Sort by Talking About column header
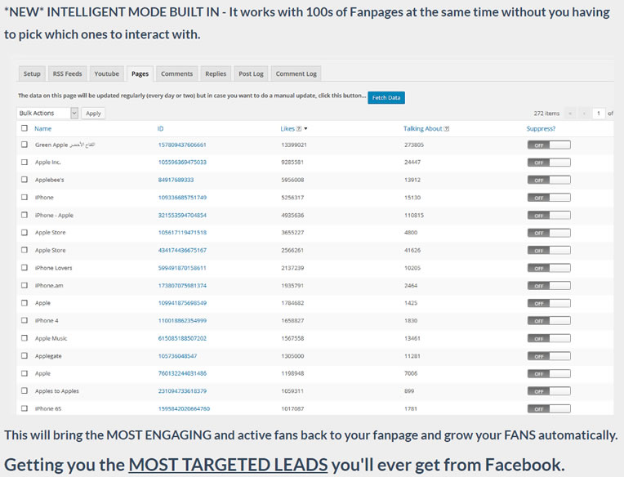The width and height of the screenshot is (624, 477). pyautogui.click(x=422, y=129)
